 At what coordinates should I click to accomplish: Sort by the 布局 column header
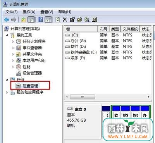click(x=104, y=29)
